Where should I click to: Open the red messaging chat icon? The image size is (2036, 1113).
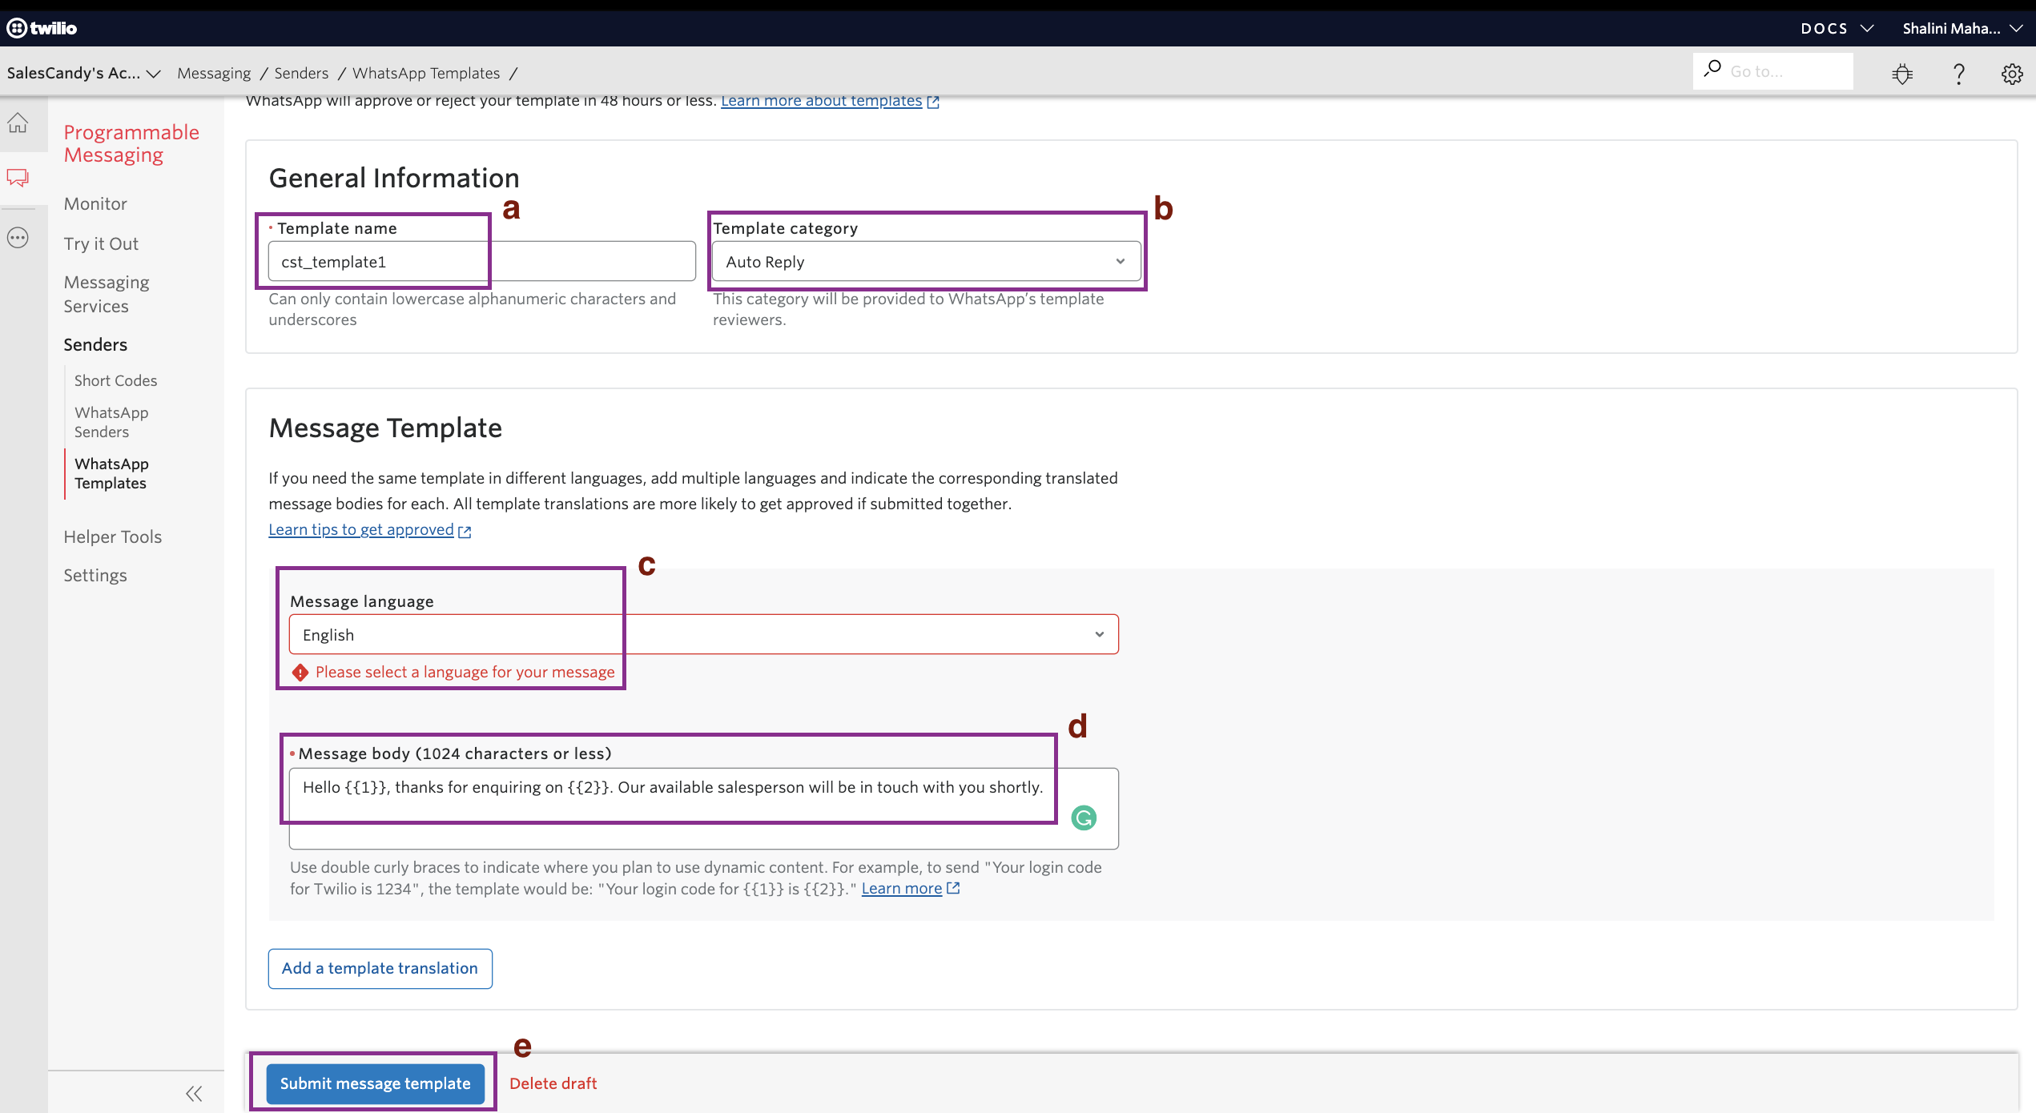[18, 178]
